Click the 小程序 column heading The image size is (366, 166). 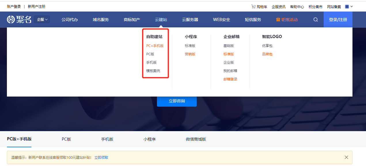pyautogui.click(x=191, y=37)
